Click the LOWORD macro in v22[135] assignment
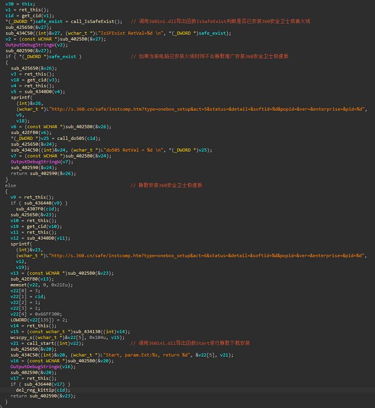This screenshot has width=375, height=408. (x=19, y=320)
